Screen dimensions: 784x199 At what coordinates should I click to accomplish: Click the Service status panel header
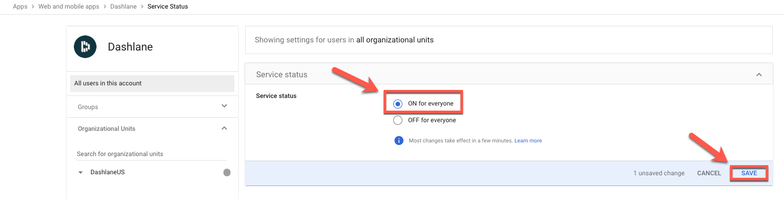[x=509, y=74]
